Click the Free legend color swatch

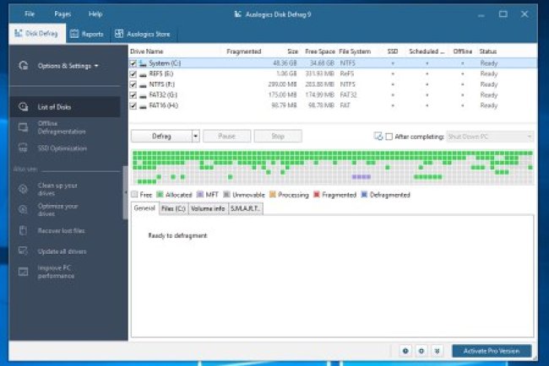tap(134, 194)
